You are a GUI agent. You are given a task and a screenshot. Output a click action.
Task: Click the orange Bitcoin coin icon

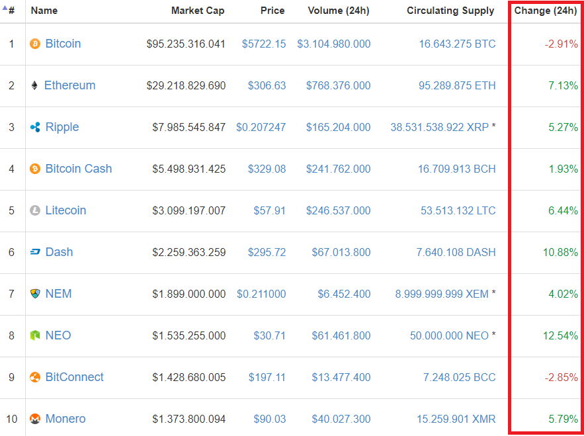(35, 44)
